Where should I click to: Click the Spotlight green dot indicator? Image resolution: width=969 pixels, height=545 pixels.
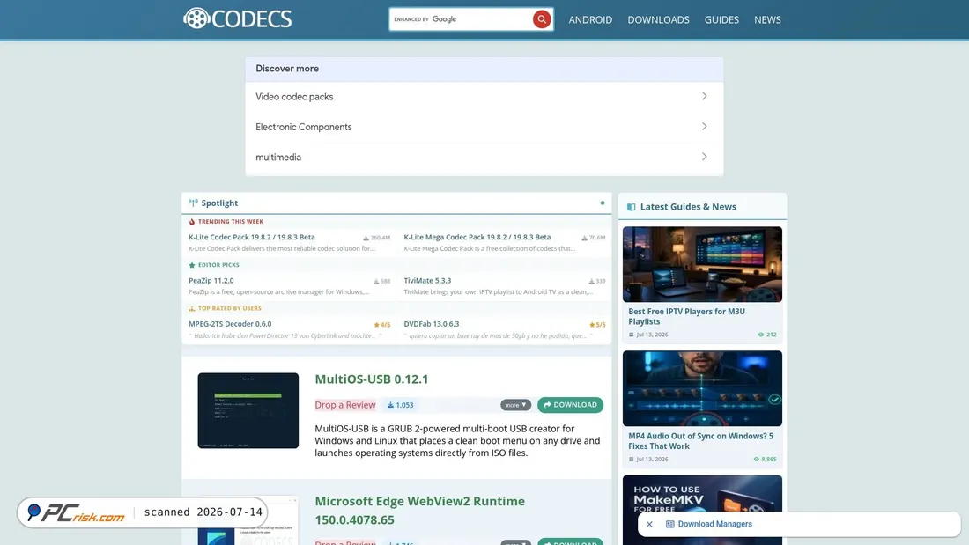[x=602, y=203]
